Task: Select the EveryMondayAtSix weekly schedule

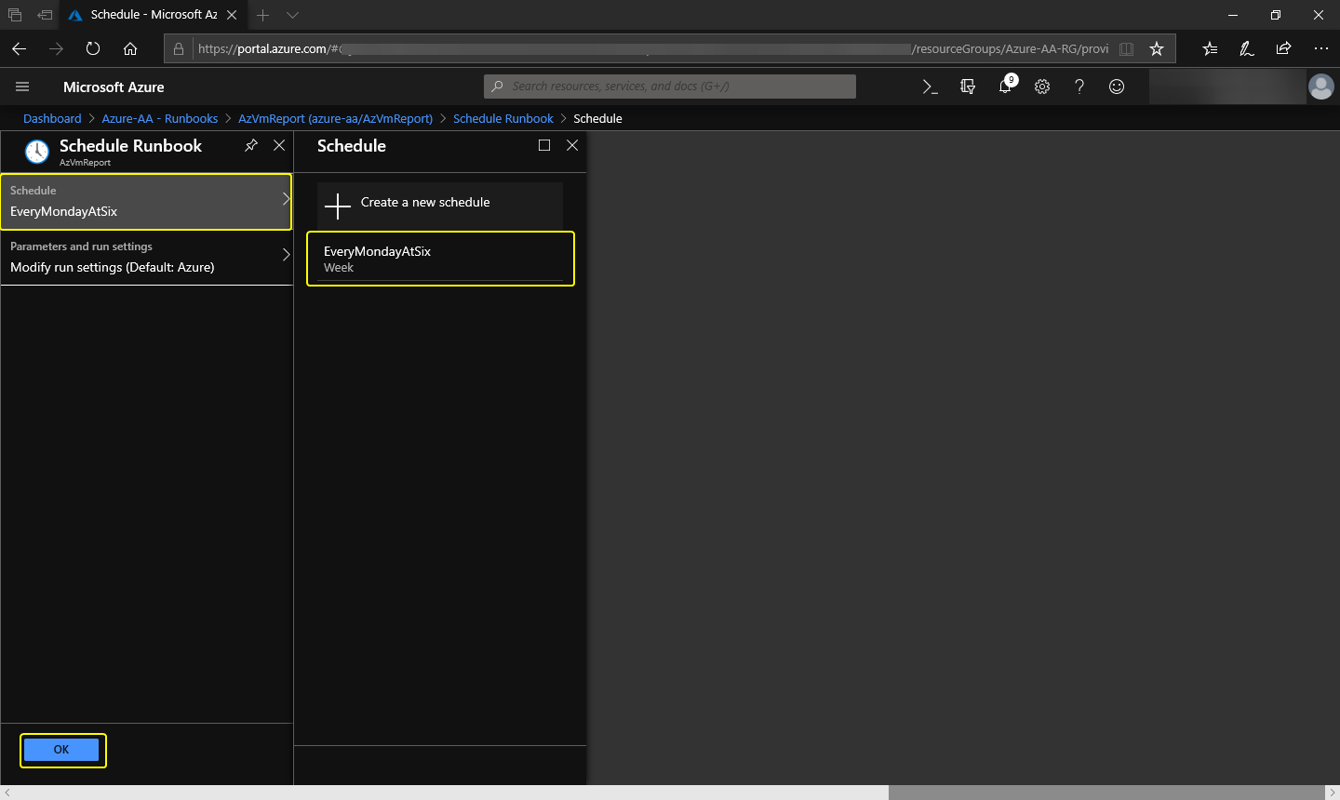Action: 440,259
